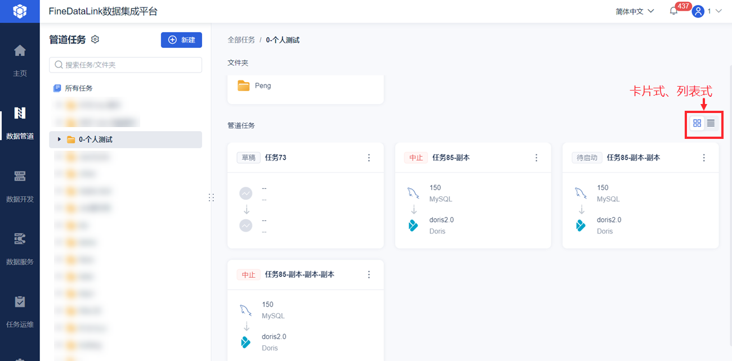Go to 主页 in the sidebar

click(20, 59)
